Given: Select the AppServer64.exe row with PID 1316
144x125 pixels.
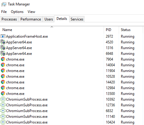Looking at the screenshot, I should pyautogui.click(x=71, y=48).
